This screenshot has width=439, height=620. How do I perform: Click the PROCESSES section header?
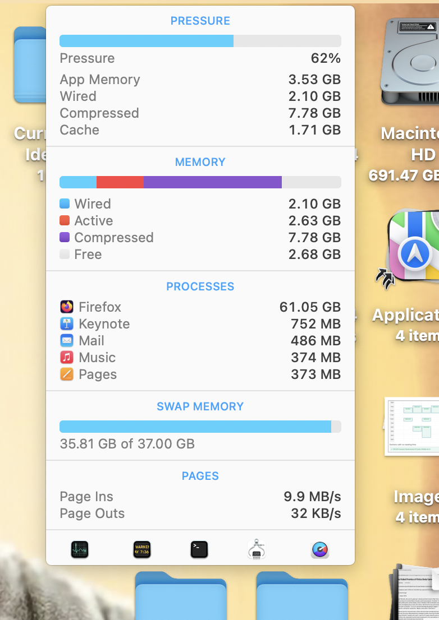[200, 286]
